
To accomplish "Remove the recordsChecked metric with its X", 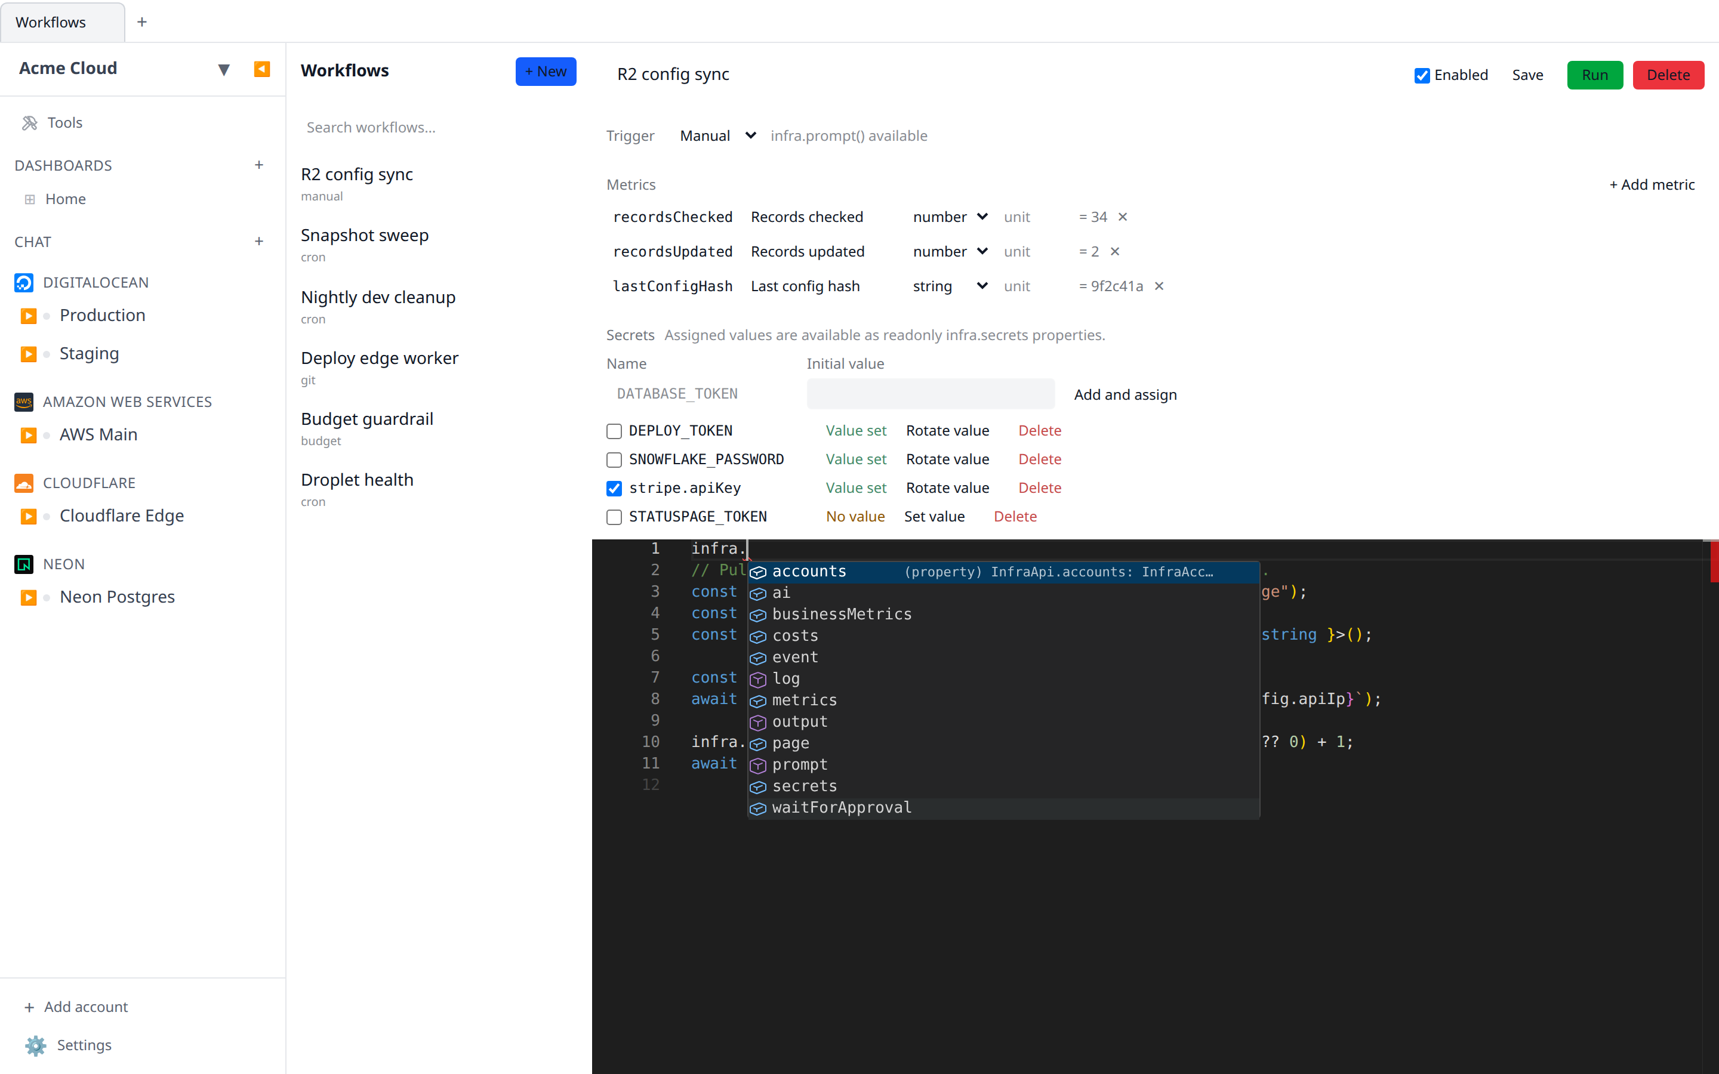I will (1123, 217).
